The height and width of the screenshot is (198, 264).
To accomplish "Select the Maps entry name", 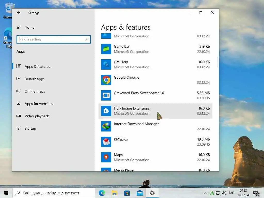I will point(118,155).
